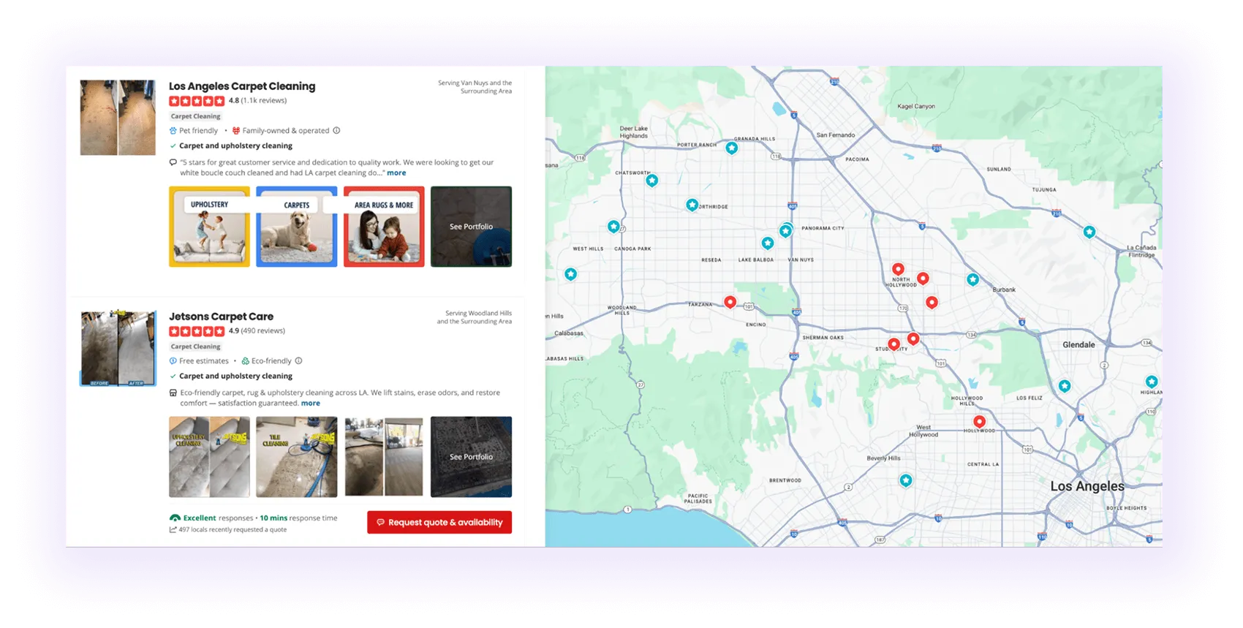The width and height of the screenshot is (1243, 628).
Task: Click teal star pin near La Cañada Flintridge
Action: [1089, 232]
